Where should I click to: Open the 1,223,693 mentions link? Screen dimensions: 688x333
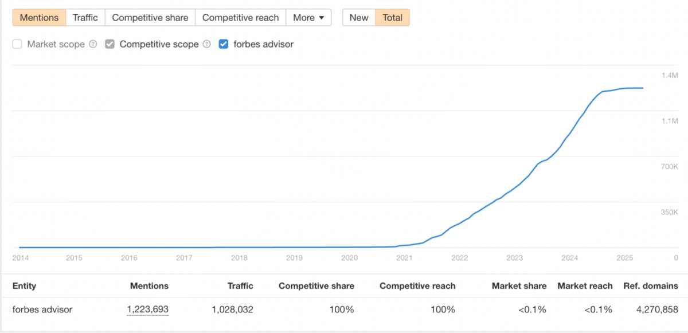(148, 310)
